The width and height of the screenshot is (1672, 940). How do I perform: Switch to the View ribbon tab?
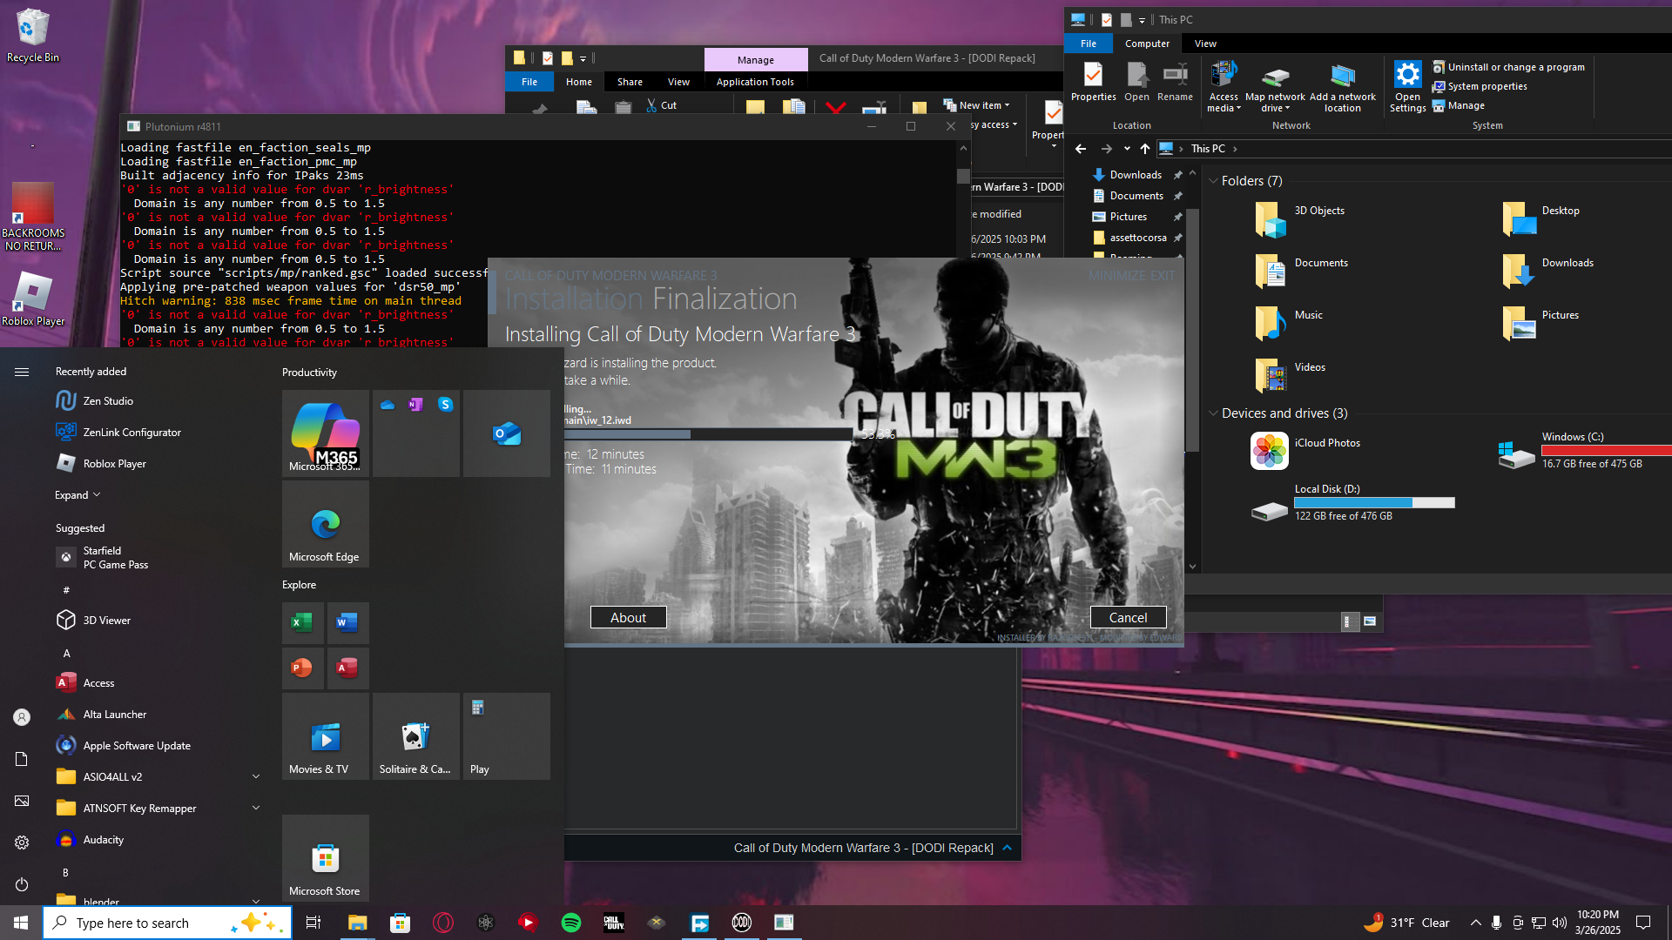click(1205, 44)
